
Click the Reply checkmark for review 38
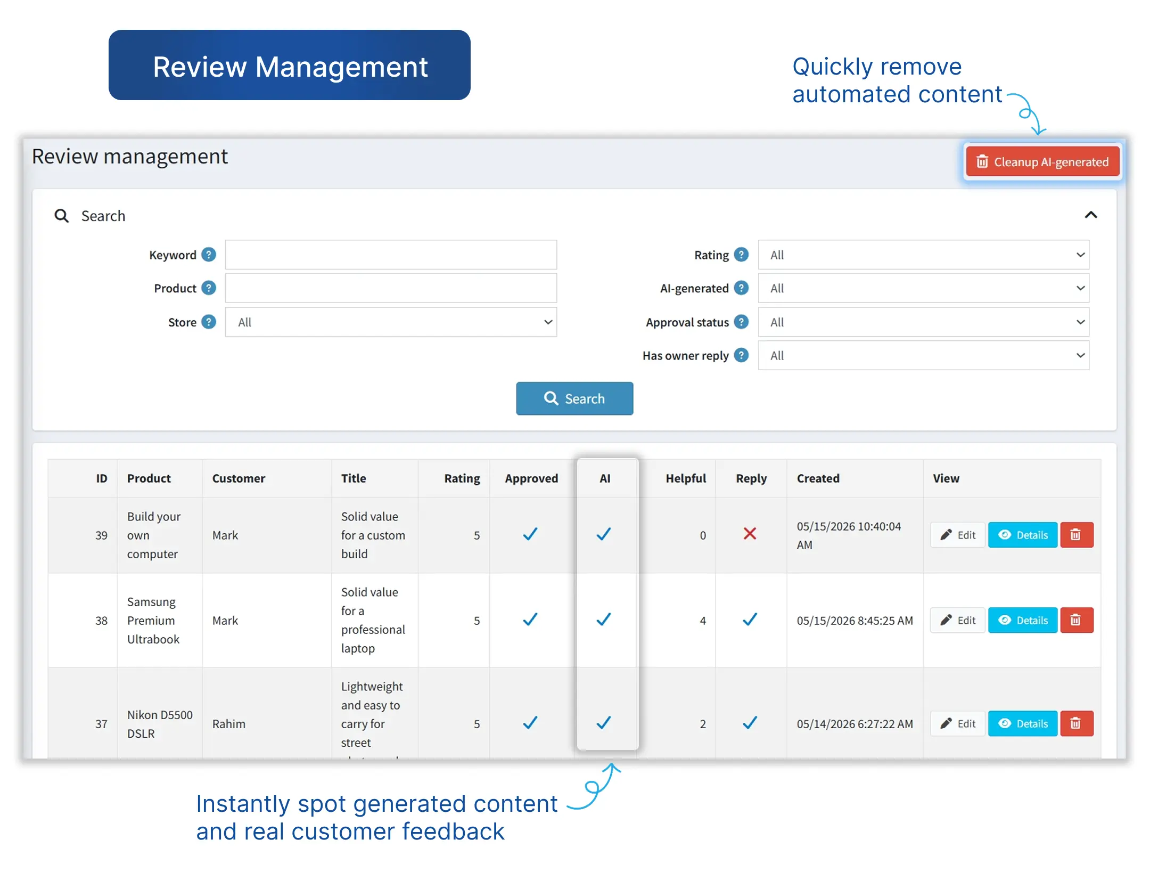(x=750, y=620)
